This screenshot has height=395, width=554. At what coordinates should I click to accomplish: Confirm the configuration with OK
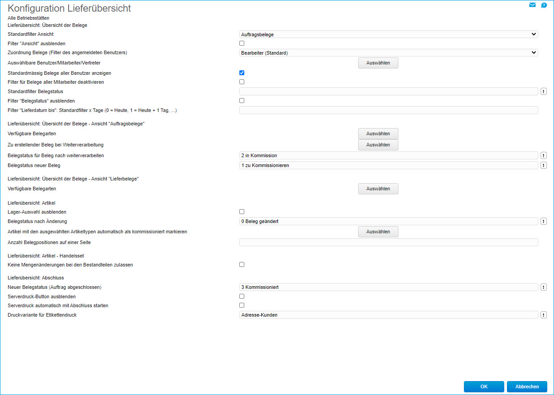pyautogui.click(x=484, y=387)
